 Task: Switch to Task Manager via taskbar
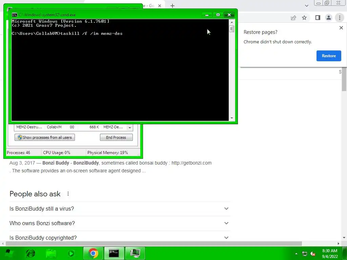tap(135, 253)
